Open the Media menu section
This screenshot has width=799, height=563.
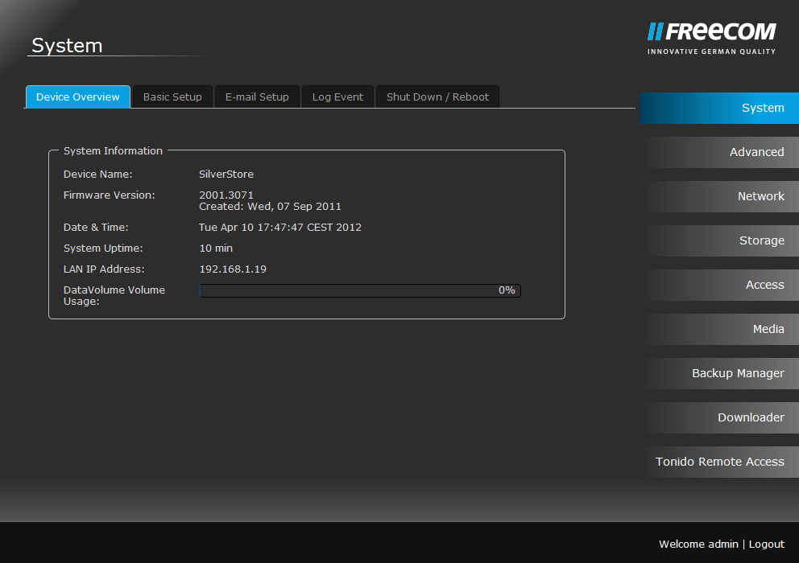tap(719, 329)
